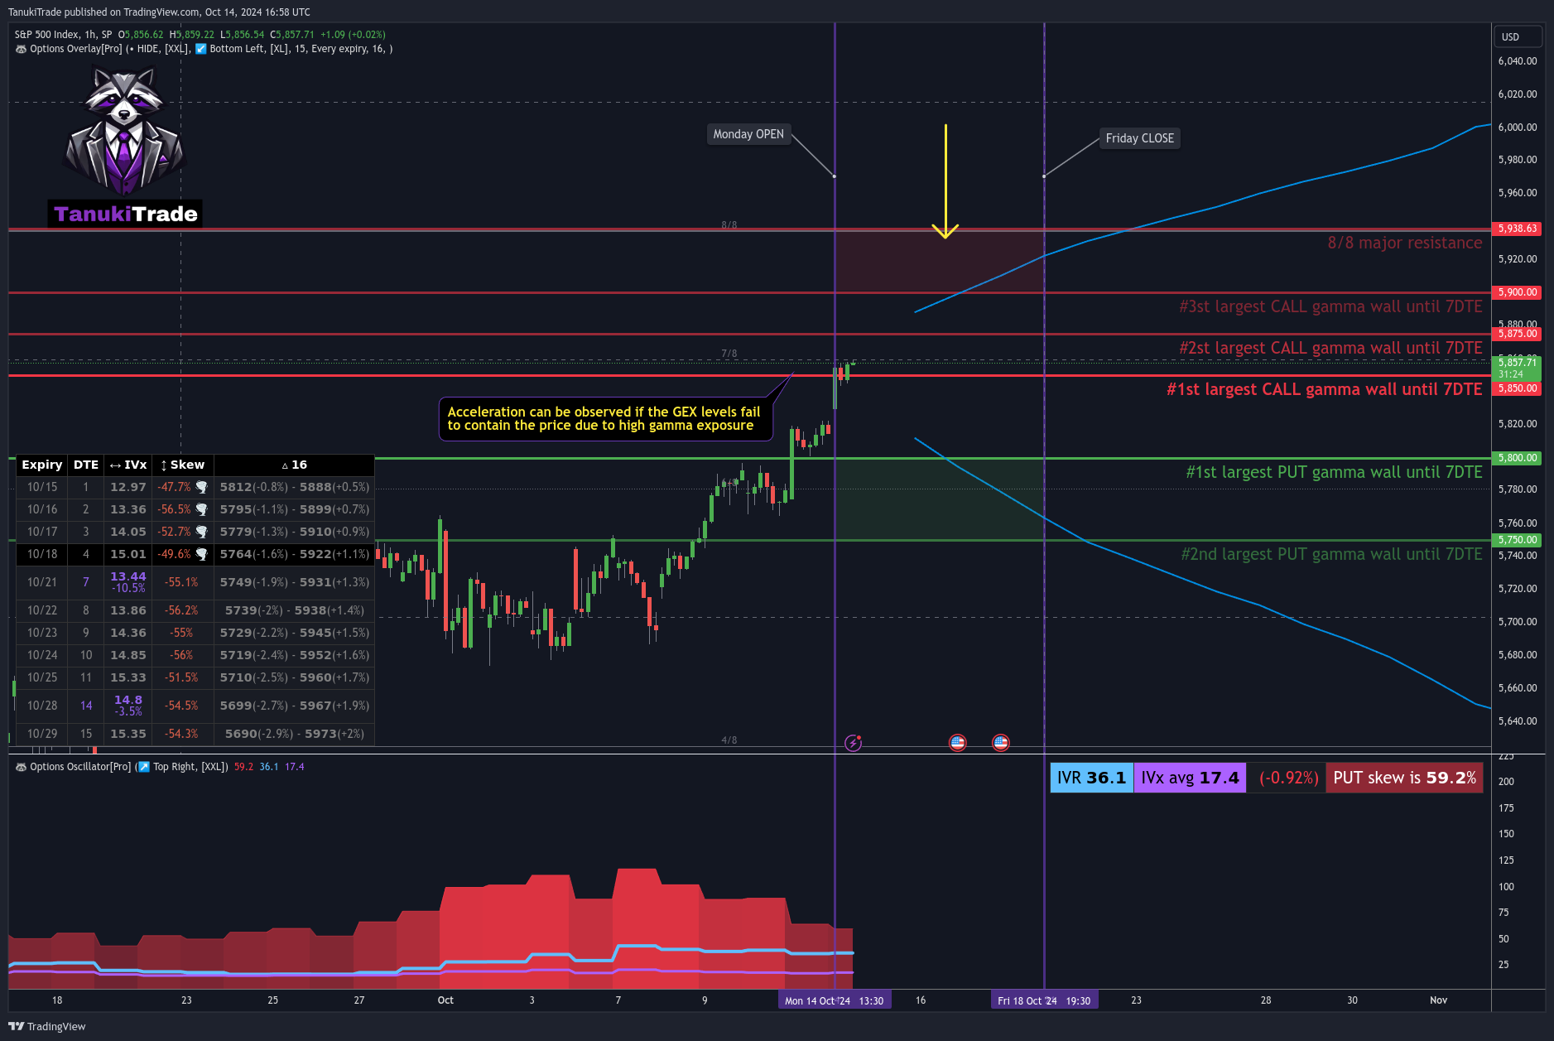Click the first US flag economic event icon

[957, 743]
